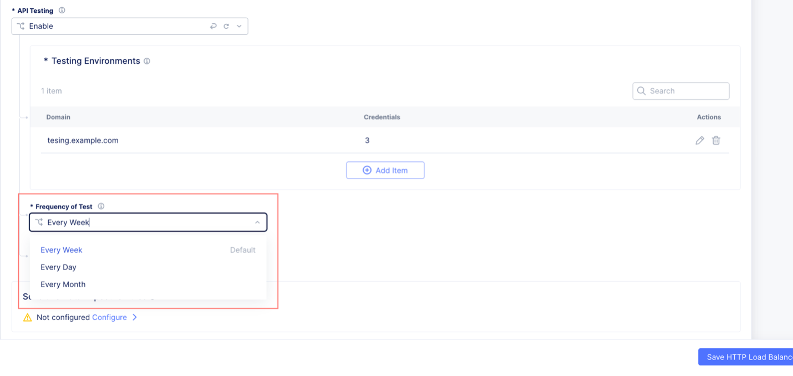Click the info icon next to Testing Environments
793x376 pixels.
click(x=146, y=61)
